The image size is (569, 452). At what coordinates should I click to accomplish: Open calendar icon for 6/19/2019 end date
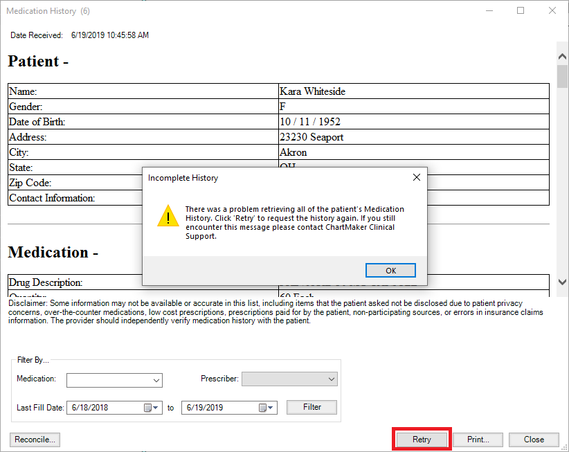[263, 408]
